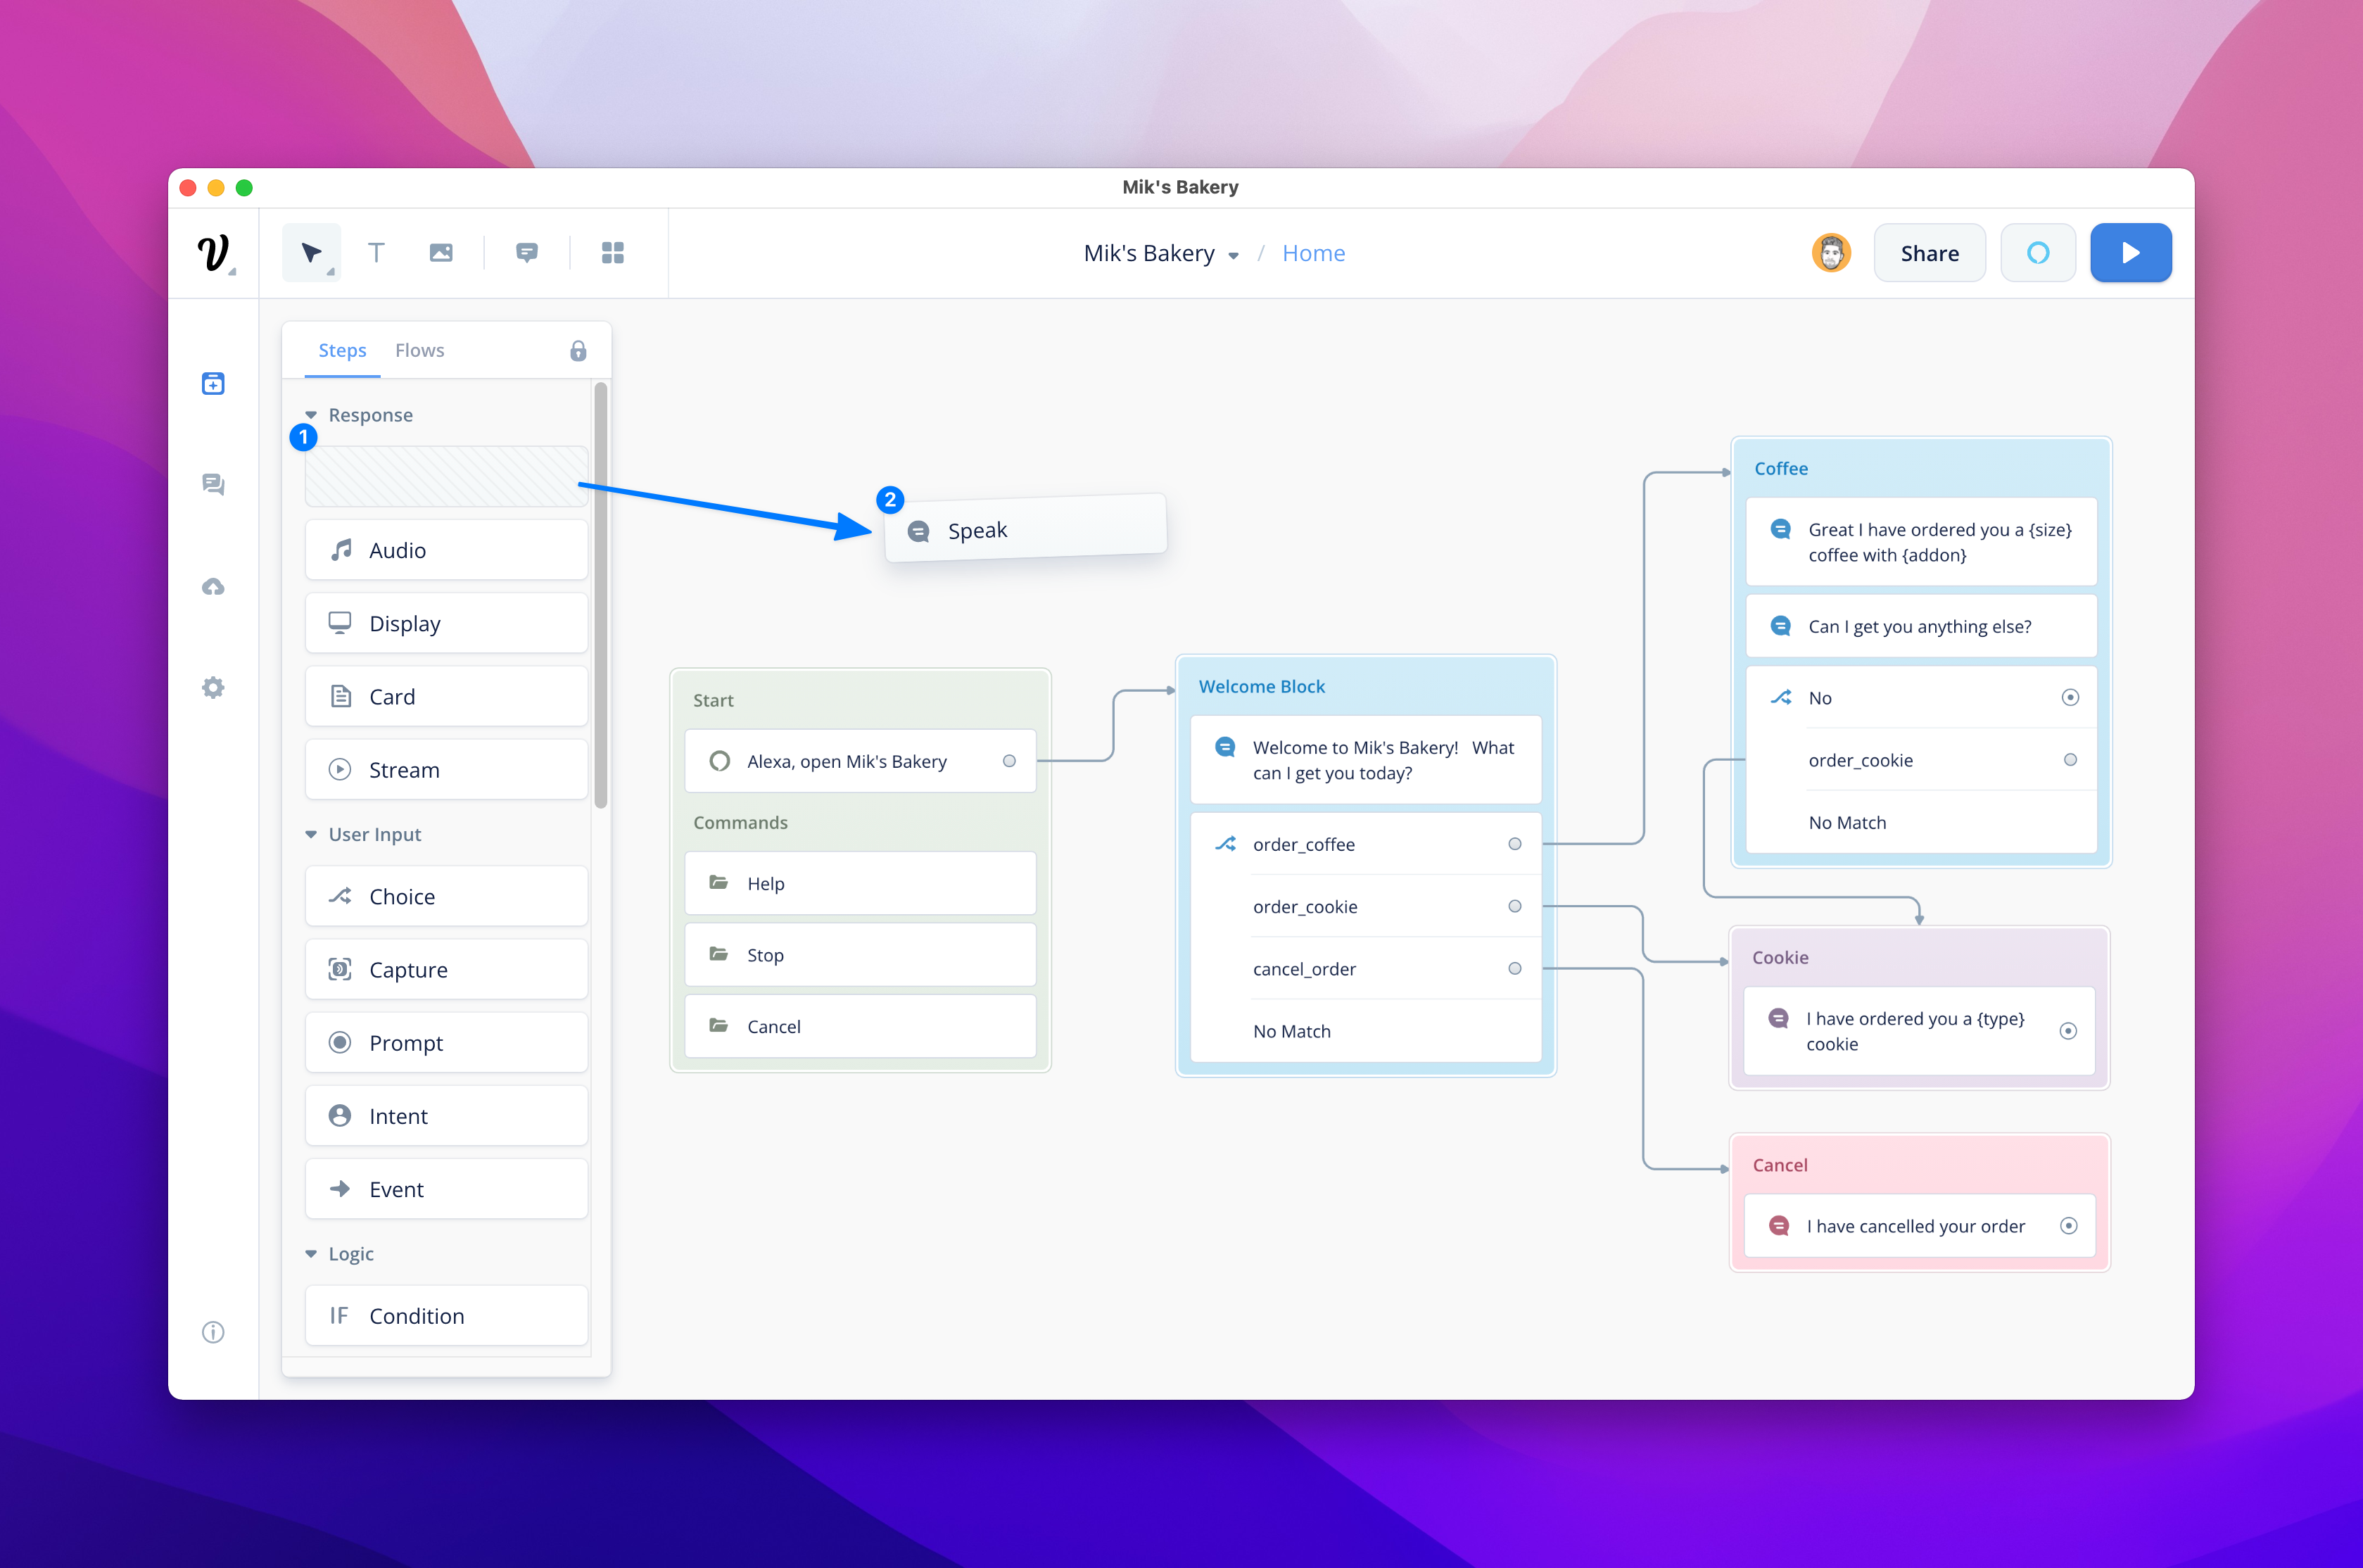Collapse the Logic section
2363x1568 pixels.
click(311, 1254)
